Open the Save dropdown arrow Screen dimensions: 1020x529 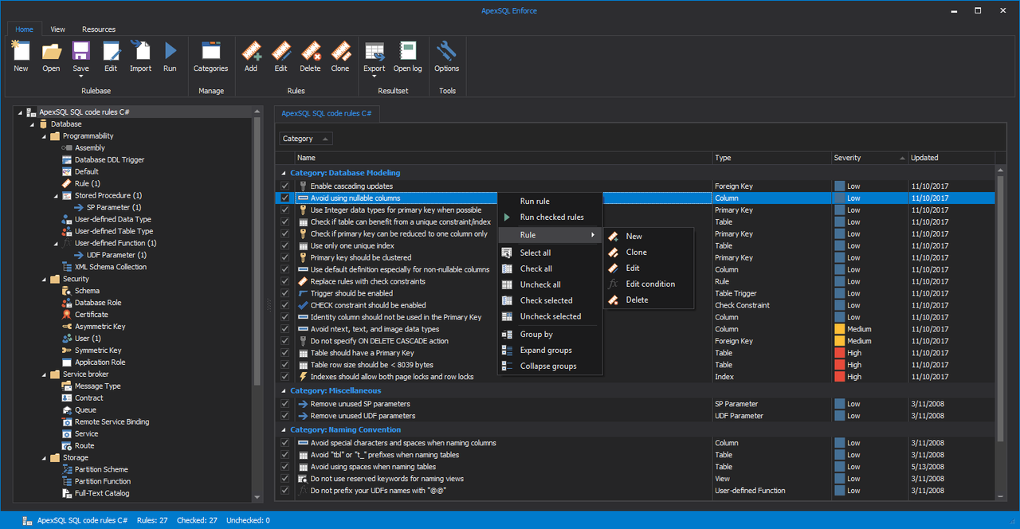[x=80, y=77]
